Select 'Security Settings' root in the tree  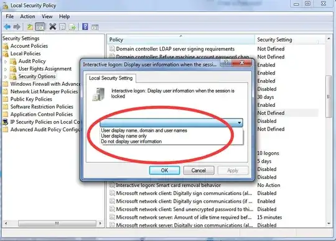click(x=21, y=39)
